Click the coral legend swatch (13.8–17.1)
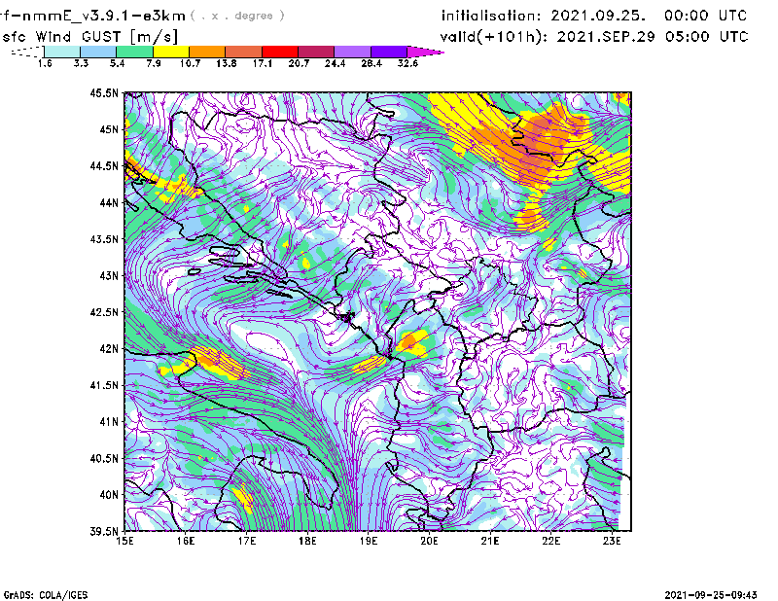Image resolution: width=778 pixels, height=601 pixels. coord(244,52)
